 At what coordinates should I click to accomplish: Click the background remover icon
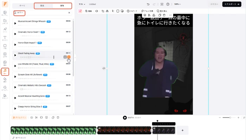pos(113,11)
